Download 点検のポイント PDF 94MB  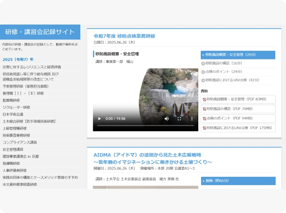(238, 118)
